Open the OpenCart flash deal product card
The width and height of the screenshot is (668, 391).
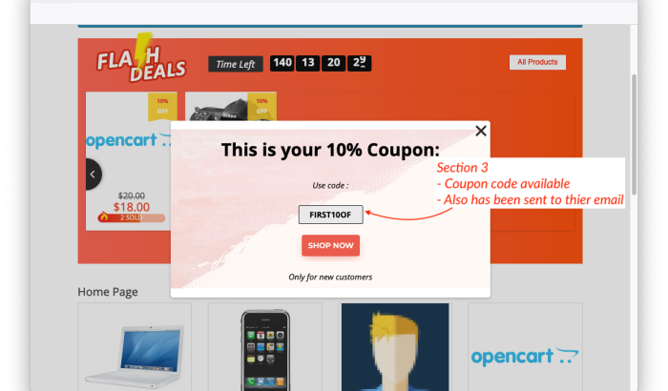128,161
